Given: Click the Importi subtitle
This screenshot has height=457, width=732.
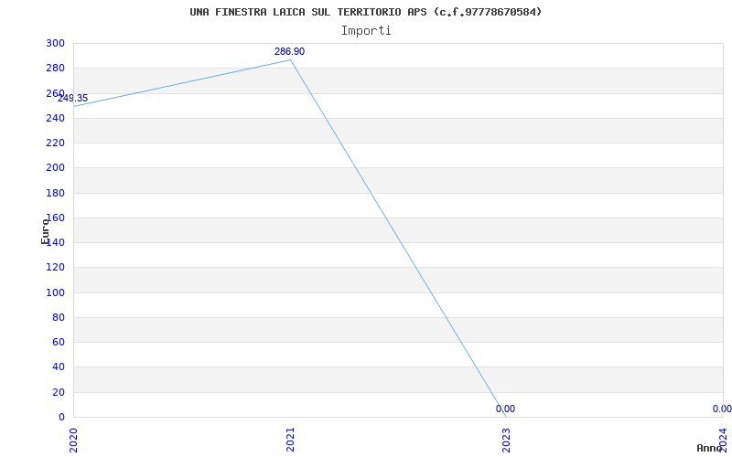Looking at the screenshot, I should click(366, 31).
